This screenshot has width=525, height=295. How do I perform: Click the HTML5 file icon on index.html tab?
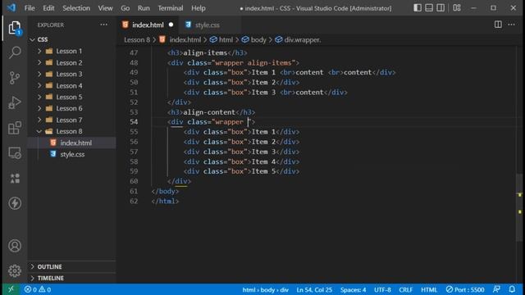click(126, 25)
